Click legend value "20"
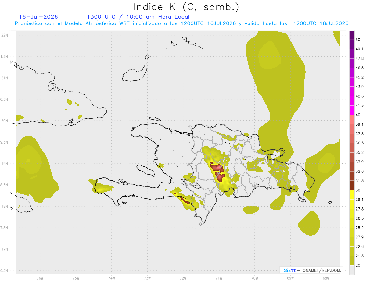Screen dimensions: 366x282 [x=358, y=265]
